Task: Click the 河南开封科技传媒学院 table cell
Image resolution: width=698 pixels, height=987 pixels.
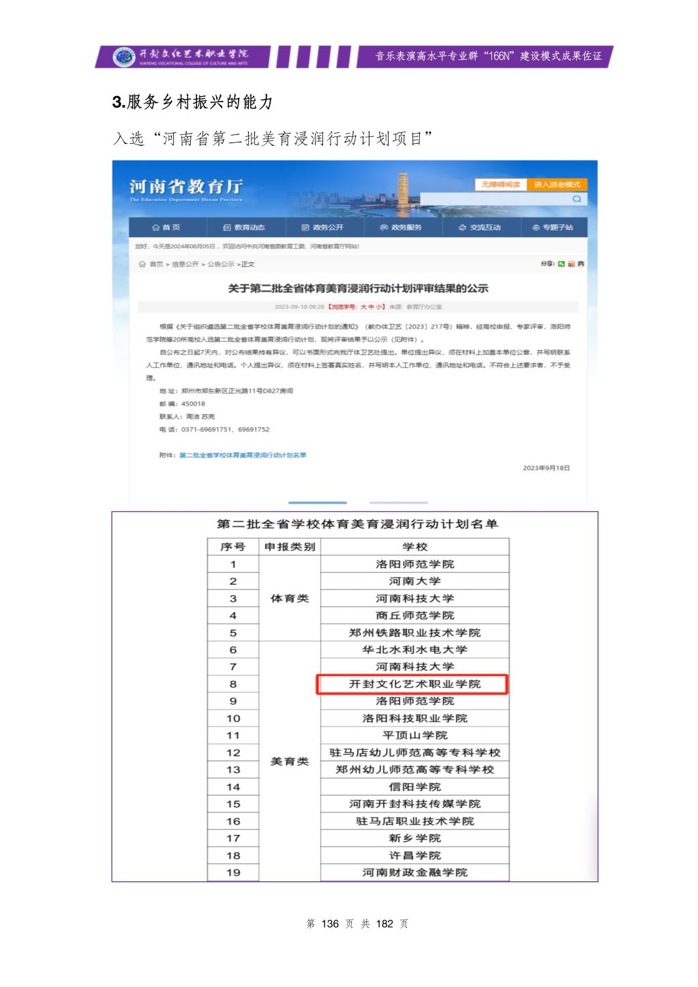Action: click(414, 804)
